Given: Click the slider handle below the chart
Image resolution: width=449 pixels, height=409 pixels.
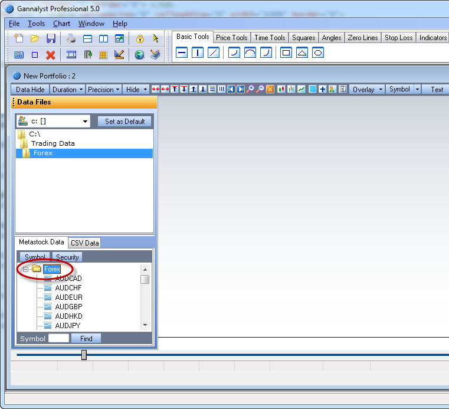Looking at the screenshot, I should [84, 355].
